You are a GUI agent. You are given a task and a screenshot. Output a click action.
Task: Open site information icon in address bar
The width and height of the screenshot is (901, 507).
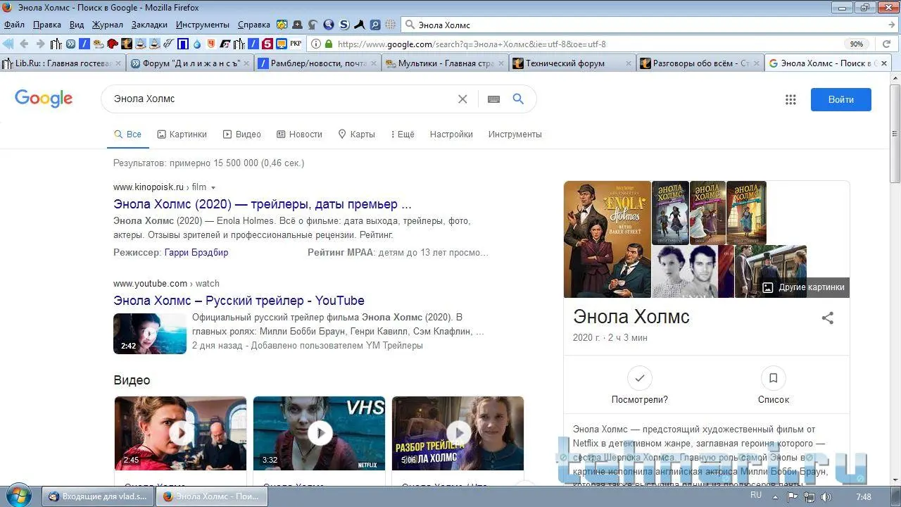pyautogui.click(x=316, y=44)
